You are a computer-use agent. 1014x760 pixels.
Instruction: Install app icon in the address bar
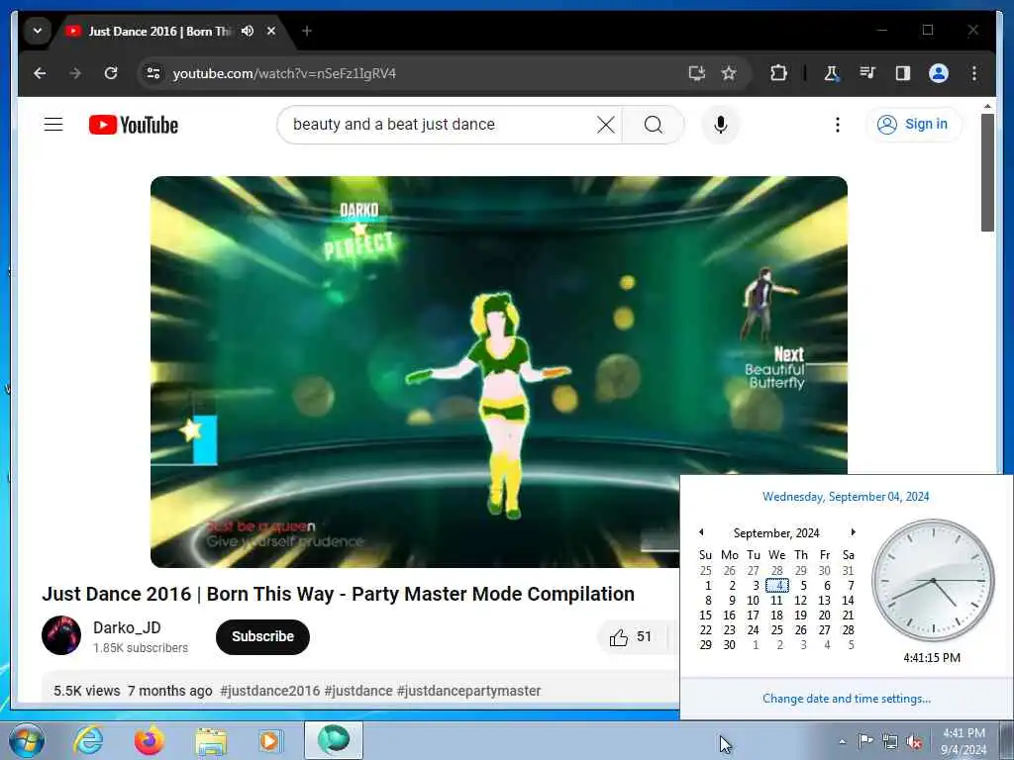click(x=696, y=73)
